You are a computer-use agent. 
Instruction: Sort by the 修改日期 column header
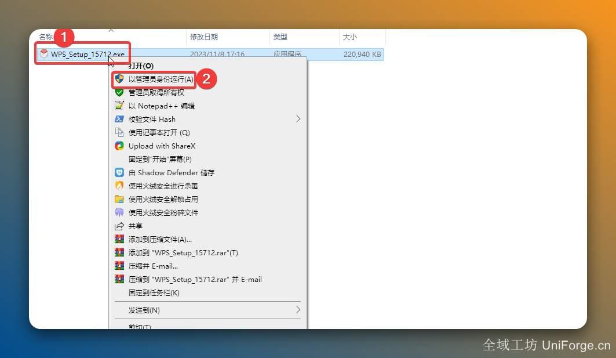204,37
